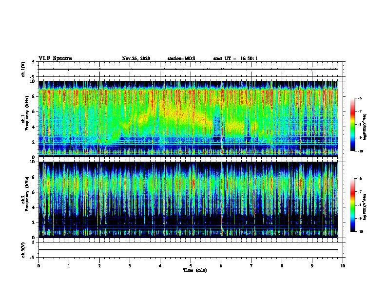Click the "3" tick on the time axis
Image resolution: width=386 pixels, height=298 pixels.
[x=130, y=266]
